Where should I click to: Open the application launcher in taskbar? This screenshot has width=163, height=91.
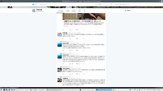pos(1,90)
